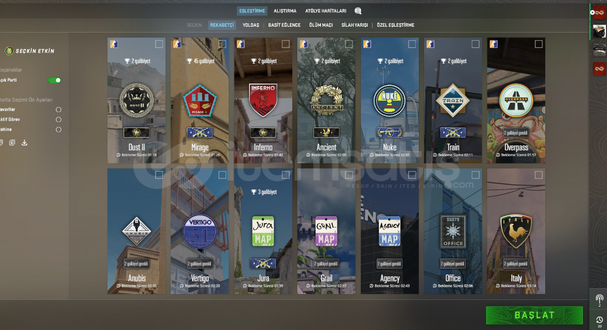Click the Jura MAP tag icon
Screen dimensions: 607x330
pyautogui.click(x=263, y=231)
